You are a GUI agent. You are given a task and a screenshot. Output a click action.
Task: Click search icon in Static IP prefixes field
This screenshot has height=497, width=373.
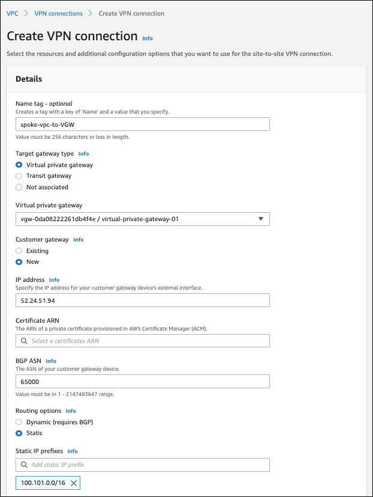[24, 465]
